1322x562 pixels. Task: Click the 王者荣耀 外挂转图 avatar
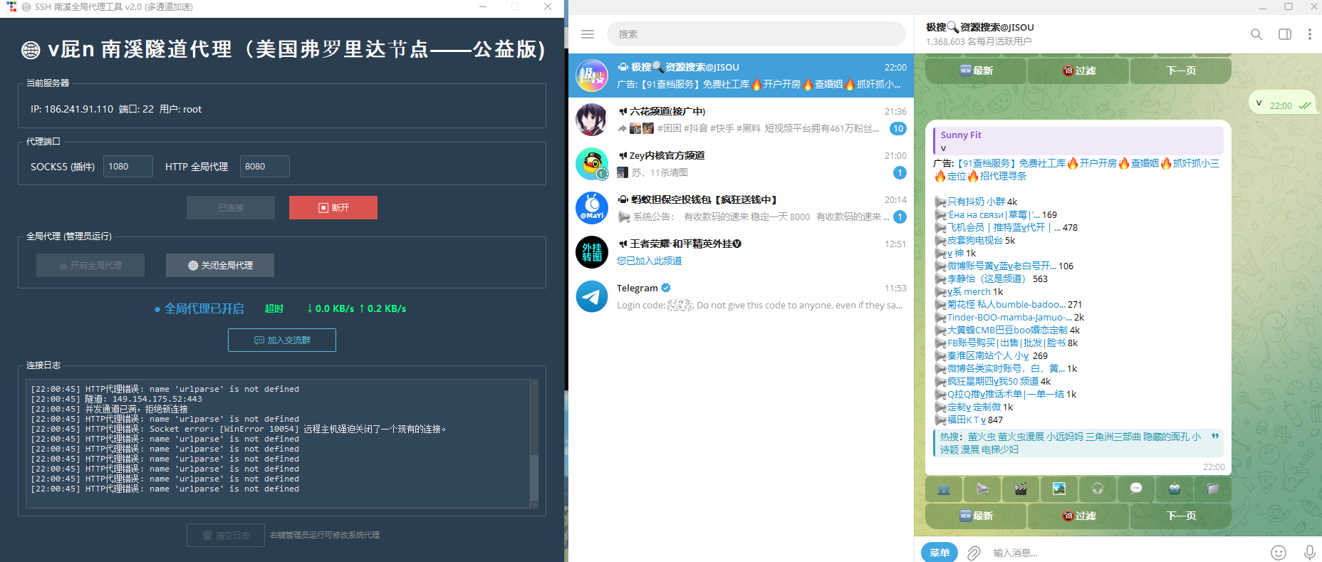[x=592, y=252]
